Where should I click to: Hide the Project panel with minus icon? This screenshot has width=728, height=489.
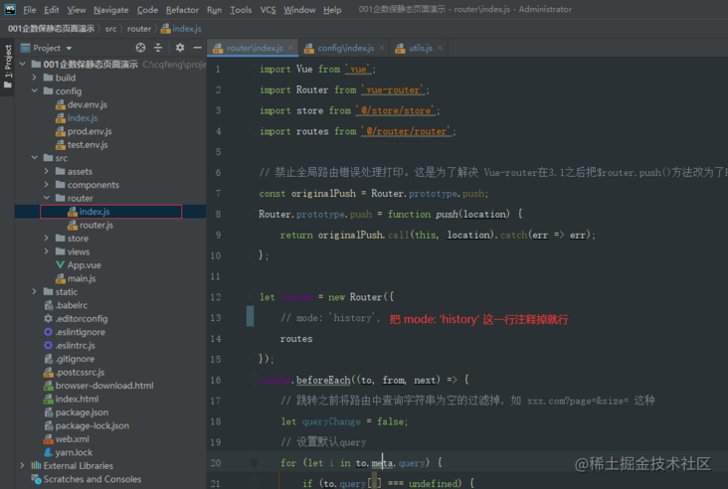[197, 48]
